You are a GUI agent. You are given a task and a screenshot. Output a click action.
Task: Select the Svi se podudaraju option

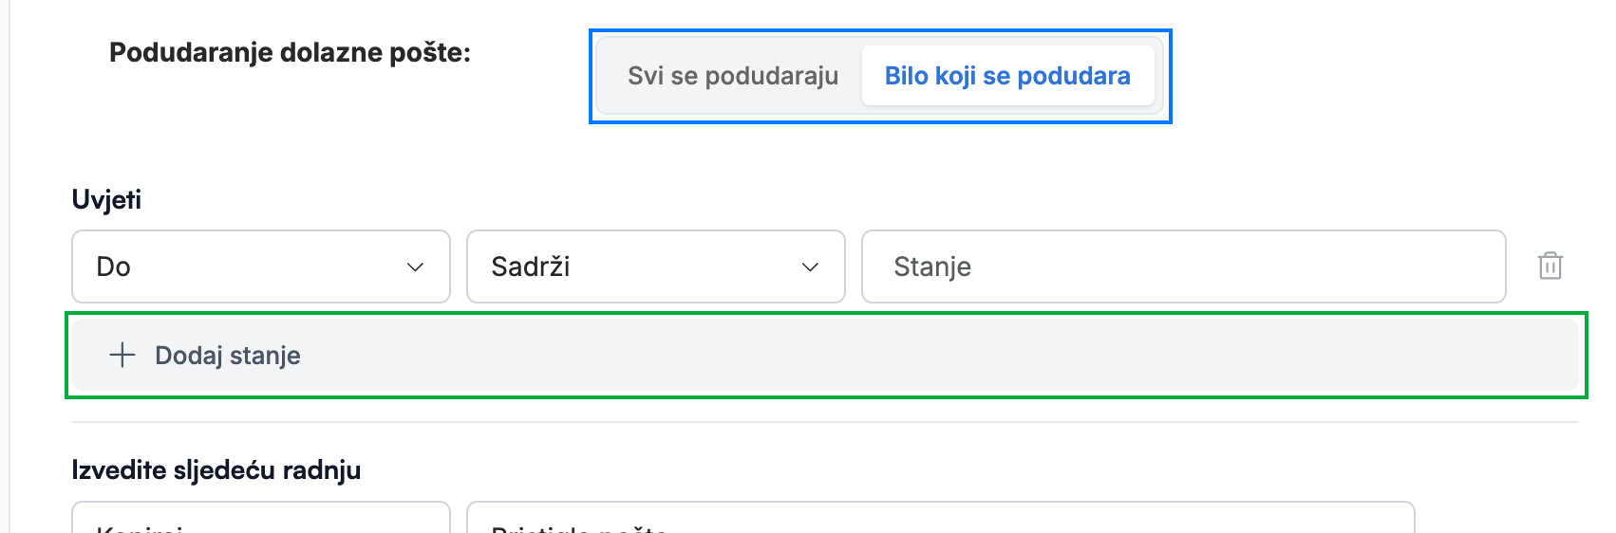click(x=732, y=76)
